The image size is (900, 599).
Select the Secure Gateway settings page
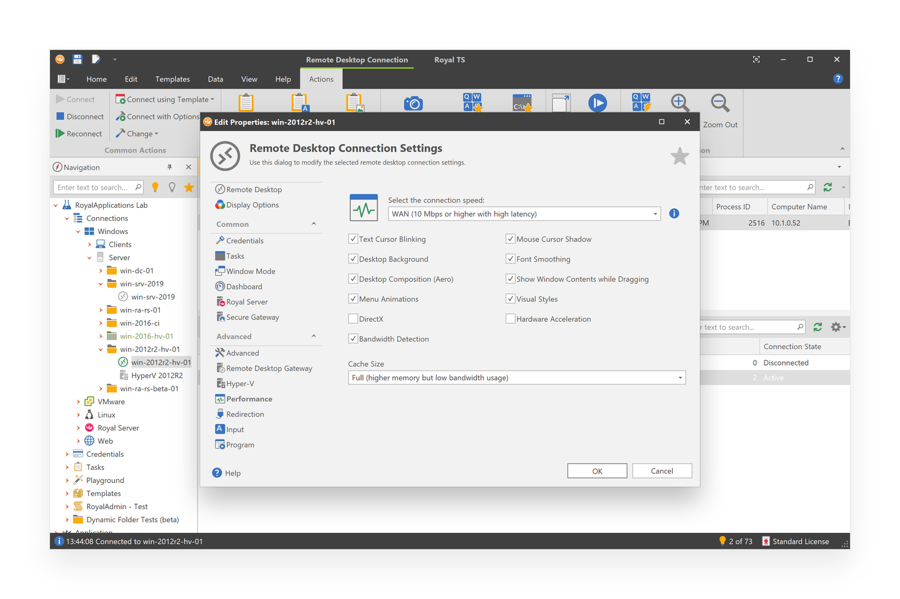coord(252,317)
